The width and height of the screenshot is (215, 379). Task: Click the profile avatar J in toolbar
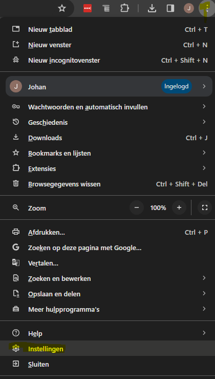[x=189, y=8]
